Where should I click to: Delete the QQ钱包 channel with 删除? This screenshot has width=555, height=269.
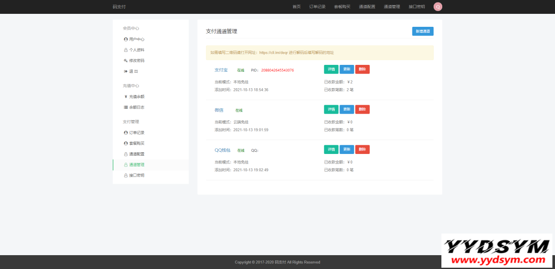point(362,150)
